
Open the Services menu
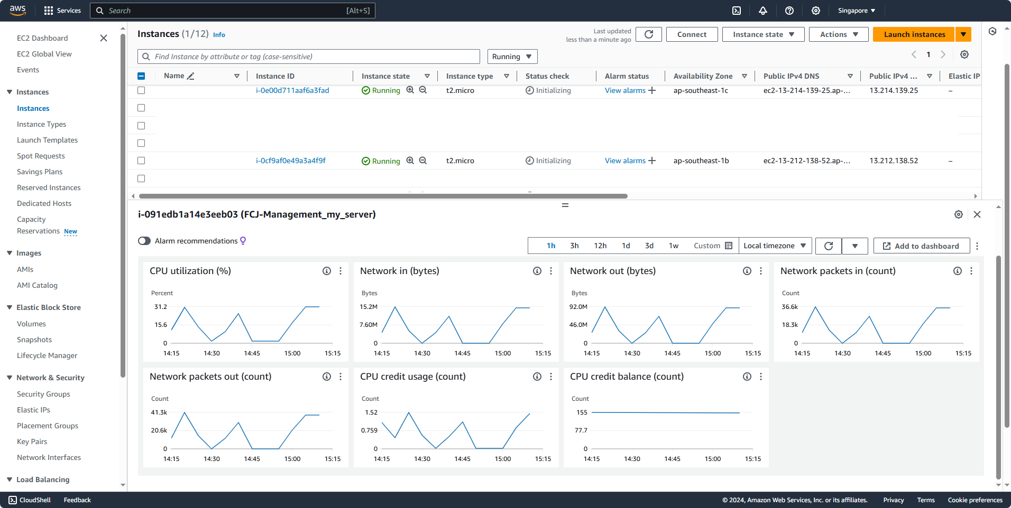pyautogui.click(x=62, y=11)
